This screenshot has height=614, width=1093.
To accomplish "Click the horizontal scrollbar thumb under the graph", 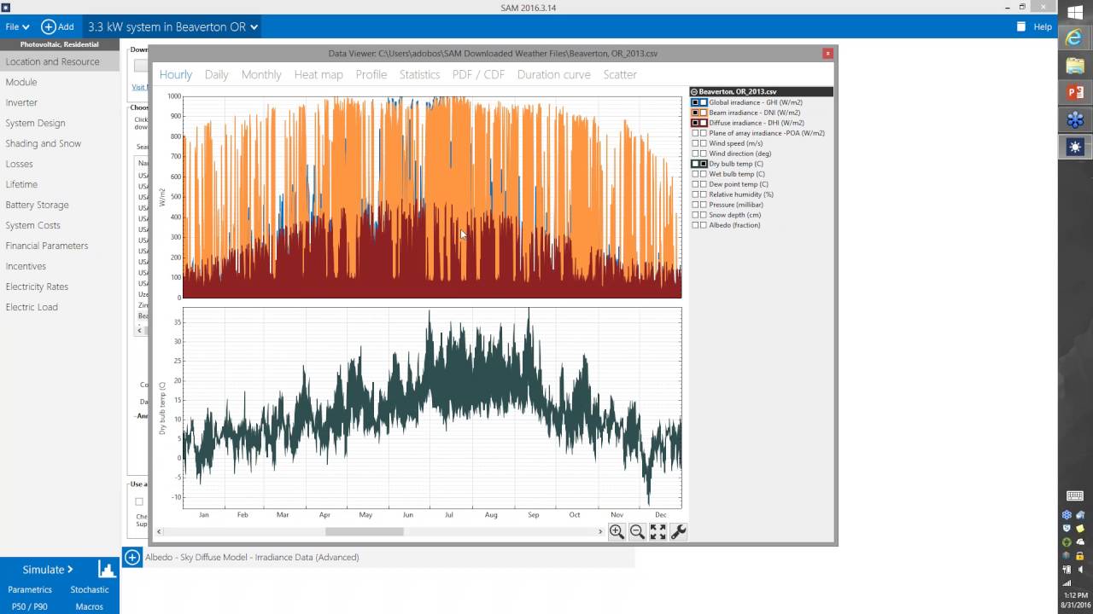I will 364,532.
